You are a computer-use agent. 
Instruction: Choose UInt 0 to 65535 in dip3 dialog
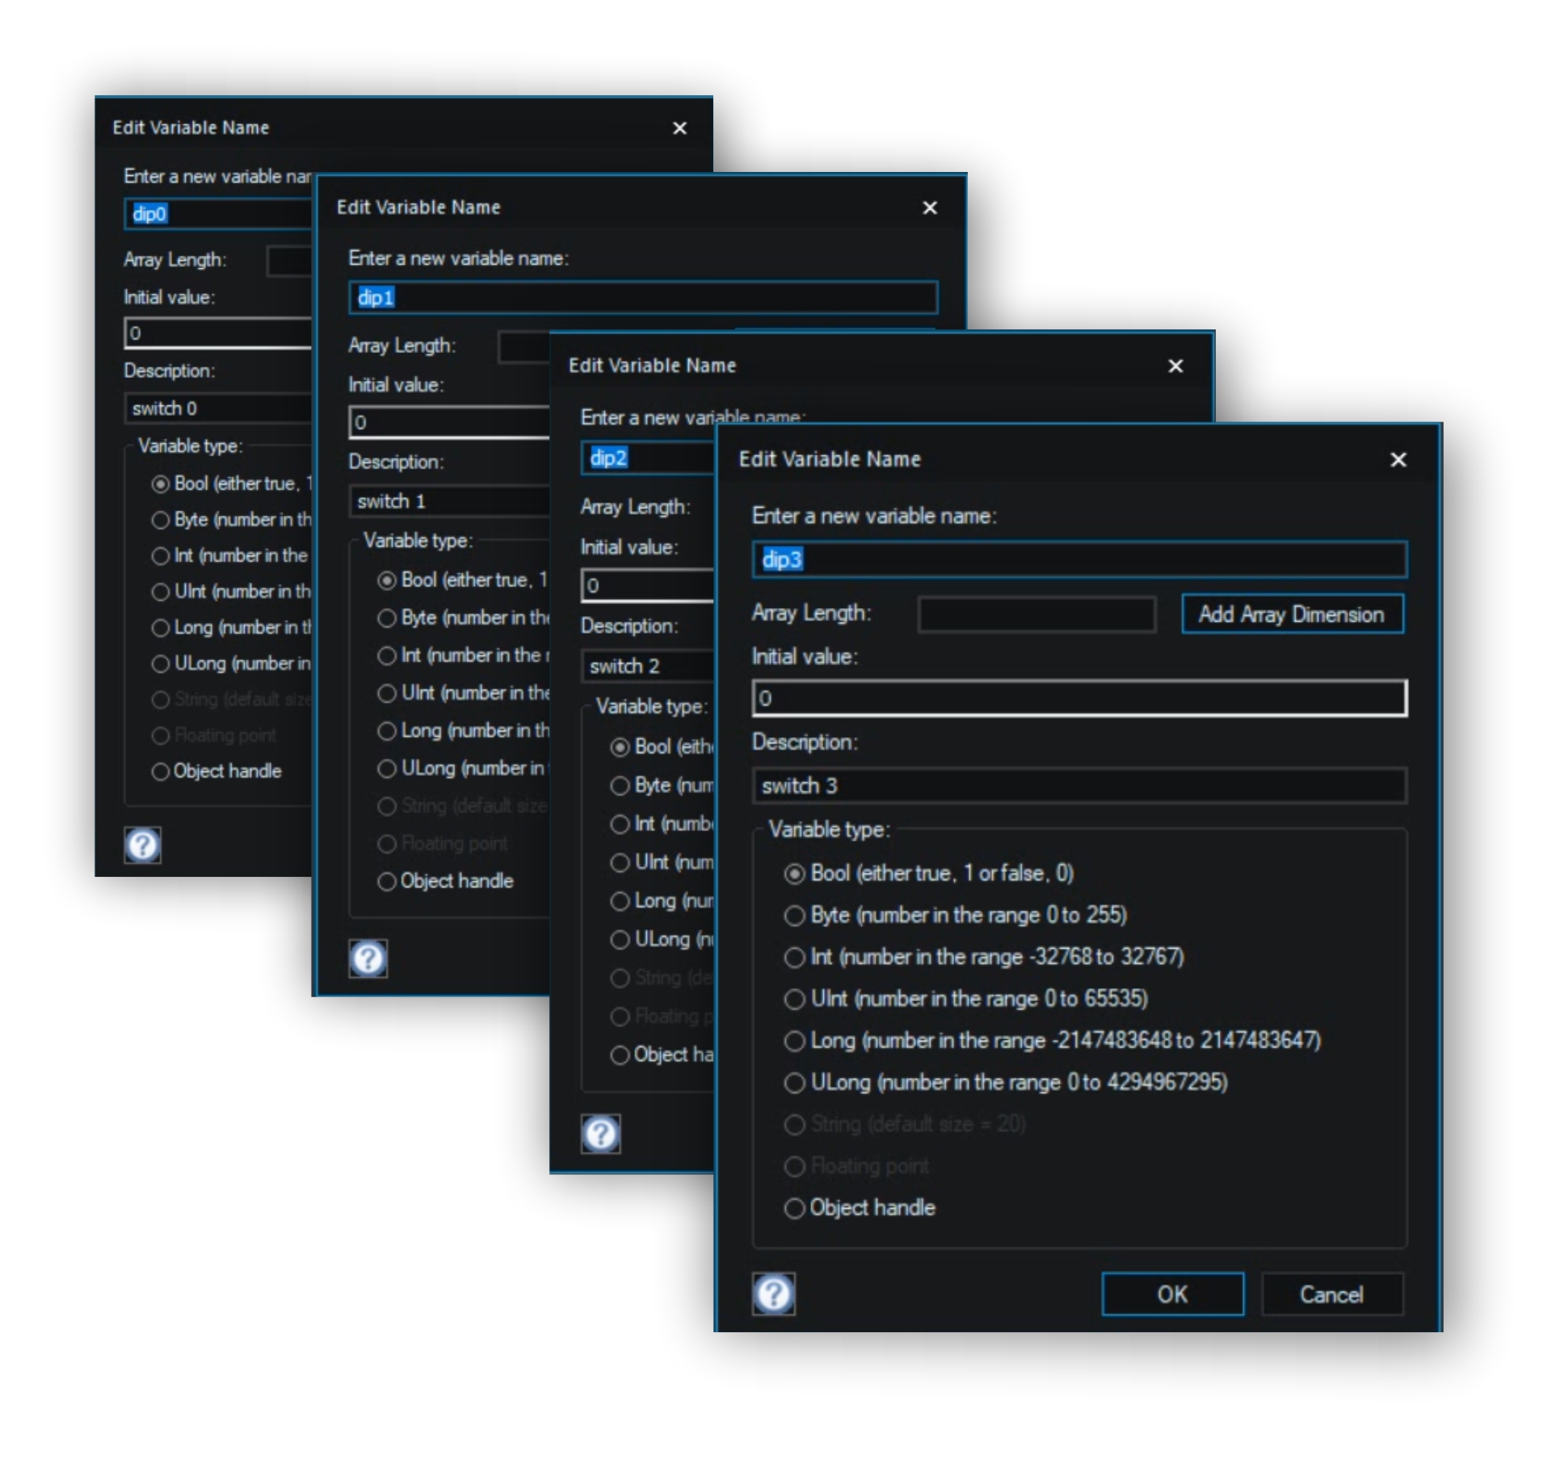pyautogui.click(x=966, y=999)
